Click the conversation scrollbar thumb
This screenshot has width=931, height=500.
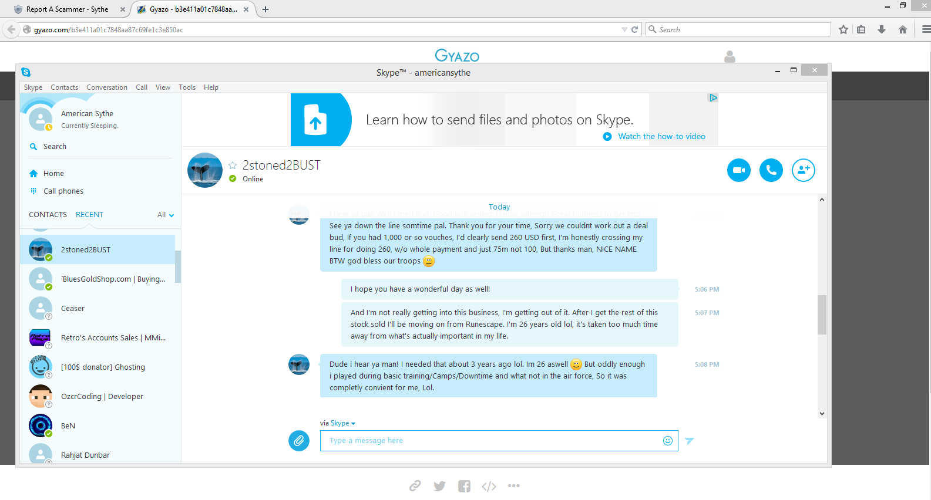pyautogui.click(x=822, y=315)
